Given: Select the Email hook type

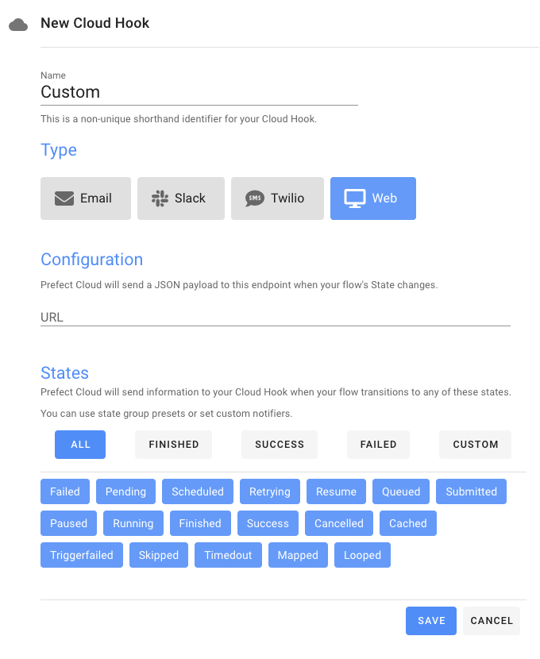Looking at the screenshot, I should point(86,198).
